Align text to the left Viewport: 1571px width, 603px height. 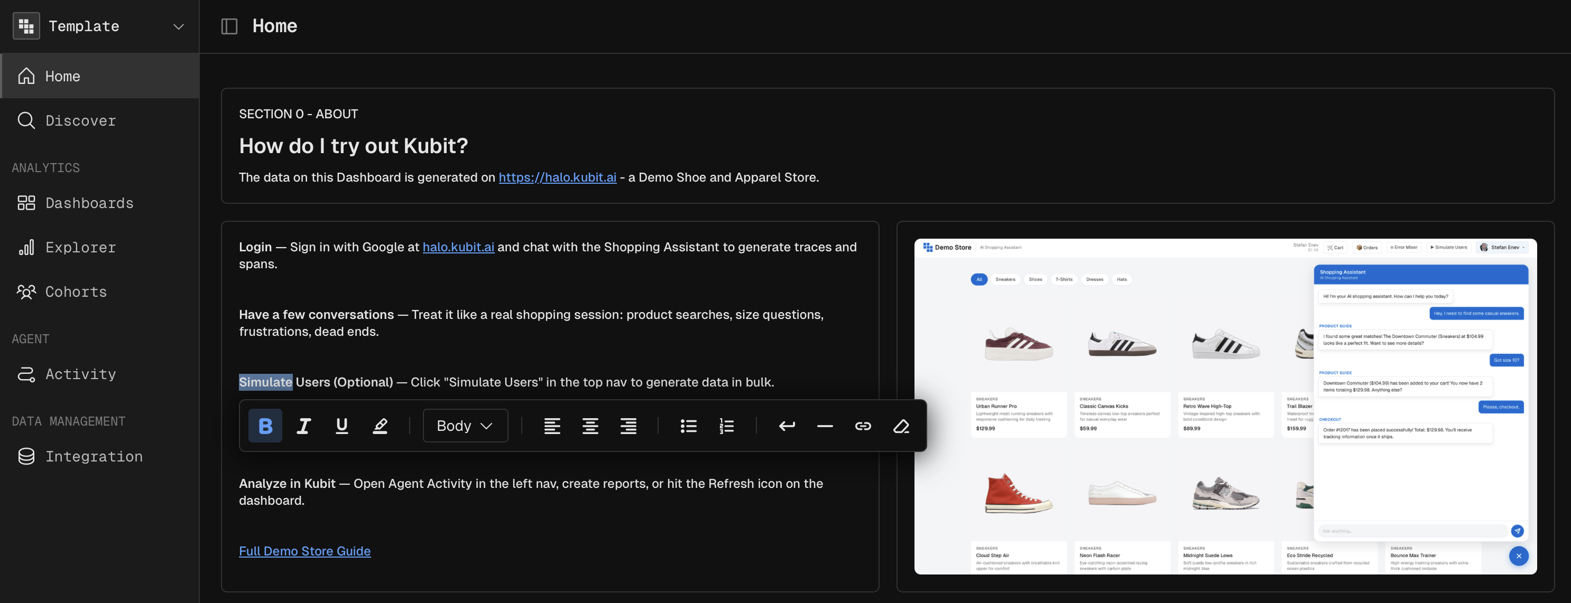coord(552,426)
